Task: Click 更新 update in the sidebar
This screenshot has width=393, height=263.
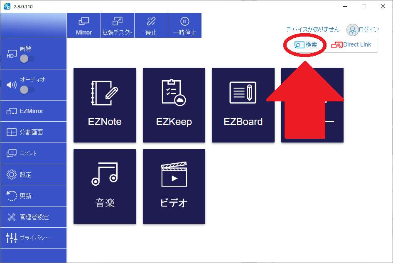Action: click(x=33, y=196)
